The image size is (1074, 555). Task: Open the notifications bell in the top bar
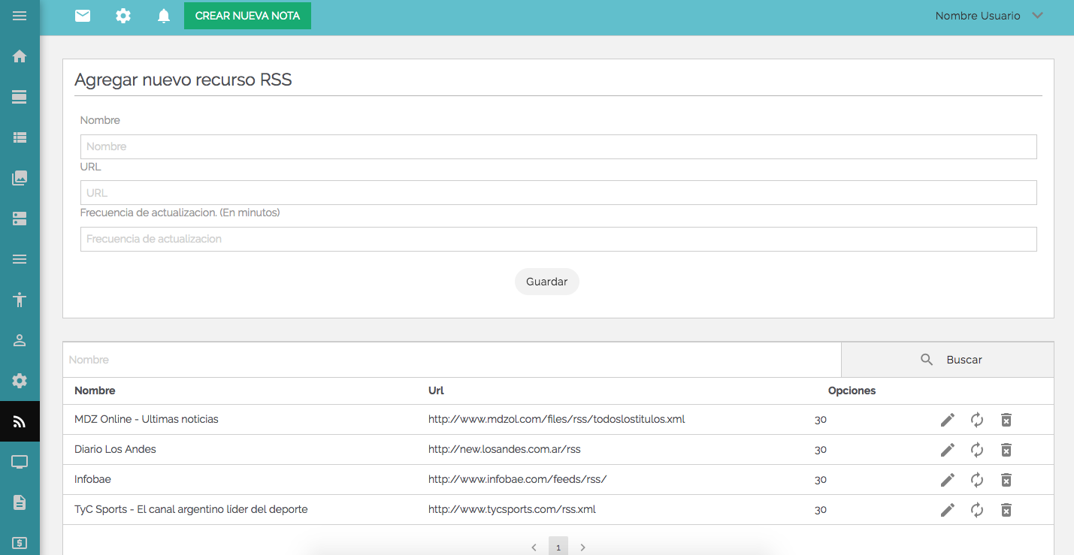point(164,15)
